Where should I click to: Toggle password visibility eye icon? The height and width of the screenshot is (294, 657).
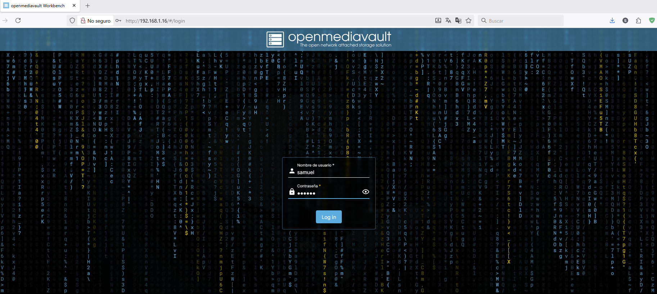pos(366,192)
